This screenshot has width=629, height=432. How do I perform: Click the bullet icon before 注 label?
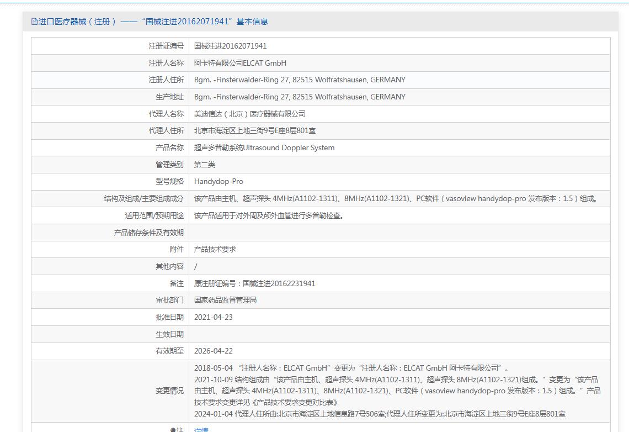click(173, 430)
